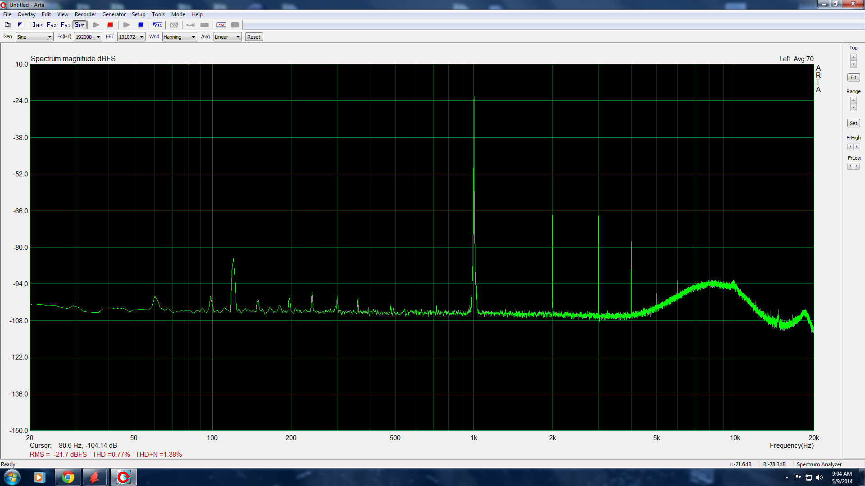Switch to Imp impulse response mode
The width and height of the screenshot is (865, 486).
37,25
